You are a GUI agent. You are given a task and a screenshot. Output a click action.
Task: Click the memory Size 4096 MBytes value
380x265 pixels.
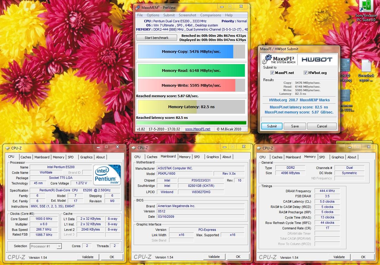291,173
